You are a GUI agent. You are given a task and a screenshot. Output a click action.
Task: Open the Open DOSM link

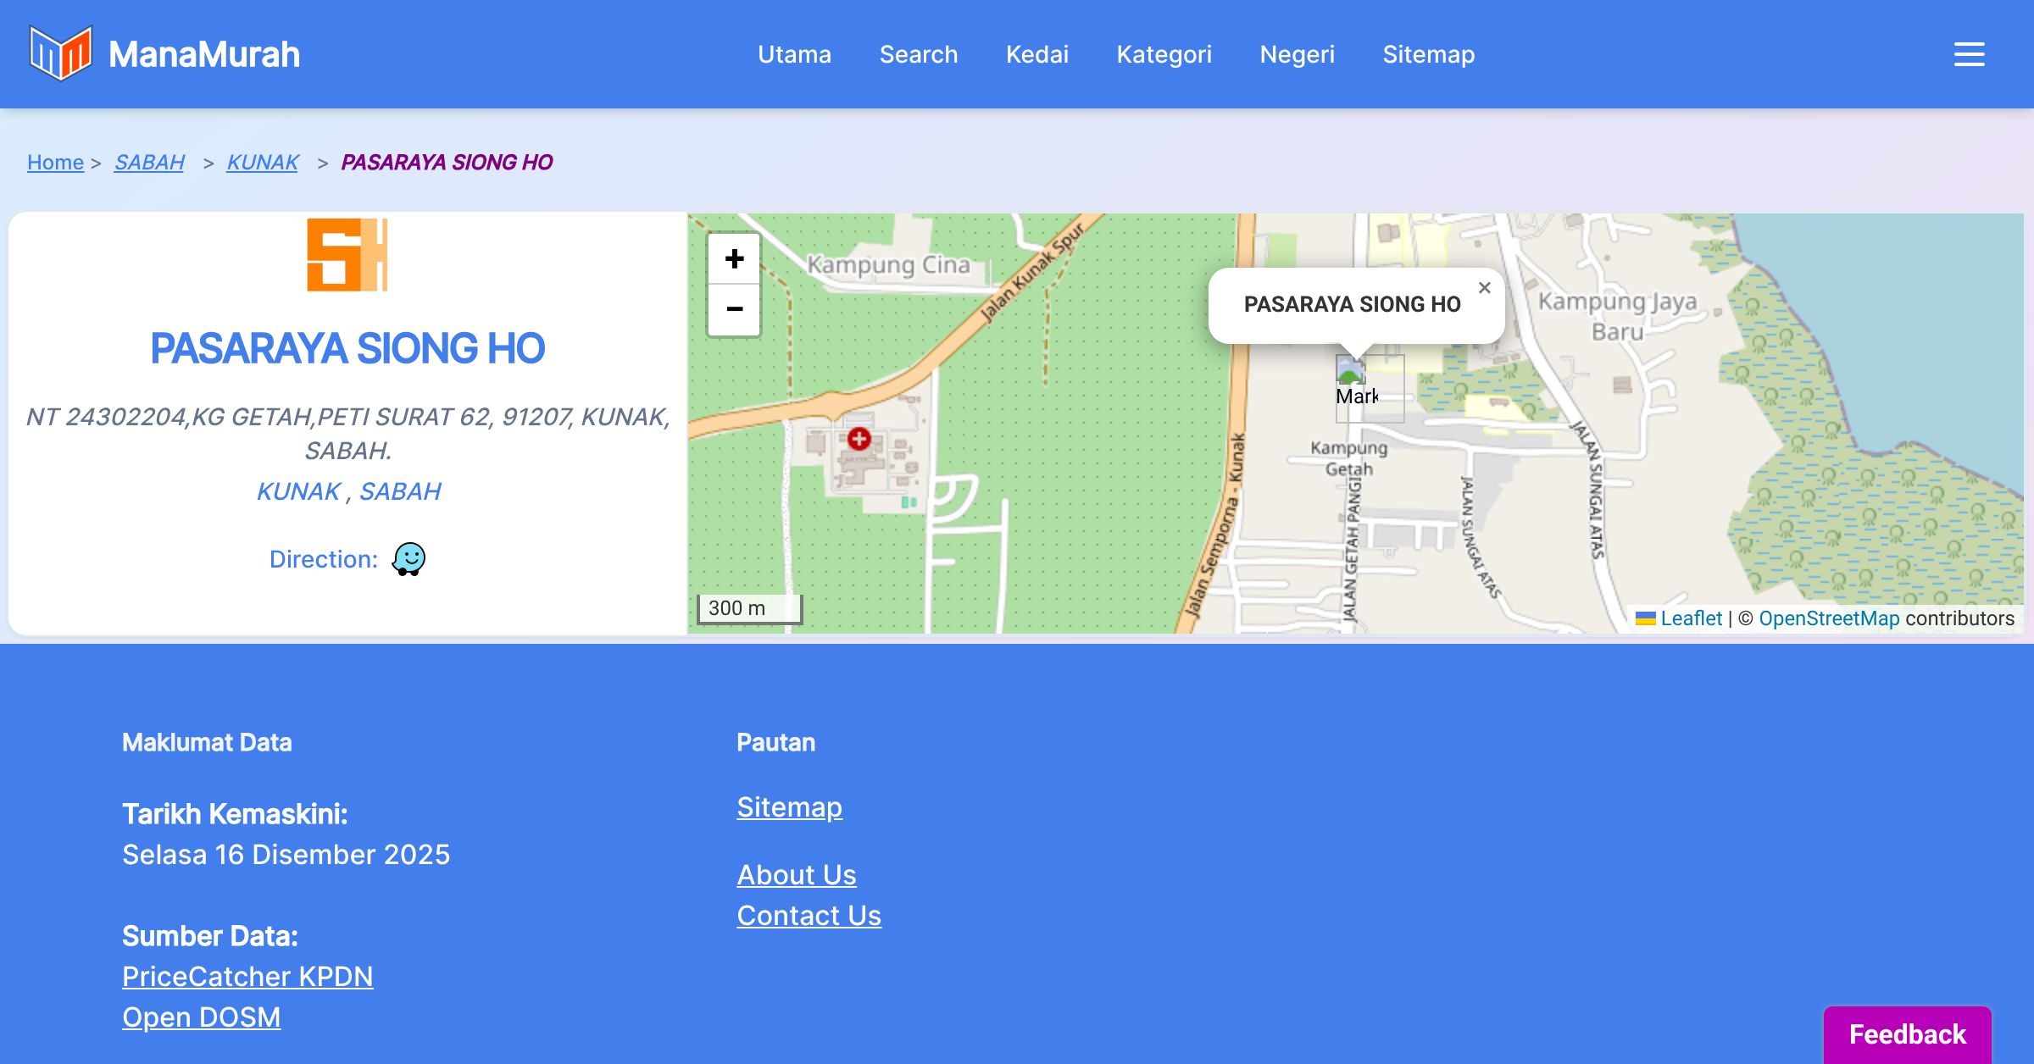pos(202,1017)
